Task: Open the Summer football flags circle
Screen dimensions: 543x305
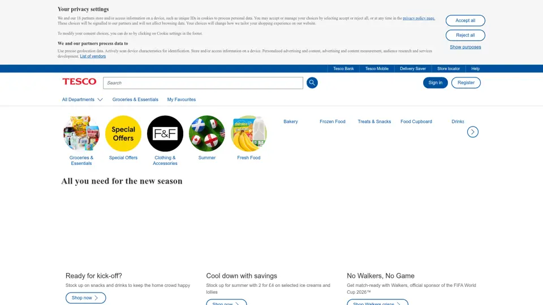Action: tap(207, 133)
